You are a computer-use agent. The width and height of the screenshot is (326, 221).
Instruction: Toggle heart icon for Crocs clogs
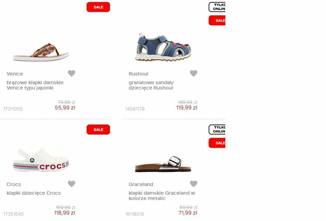(71, 184)
